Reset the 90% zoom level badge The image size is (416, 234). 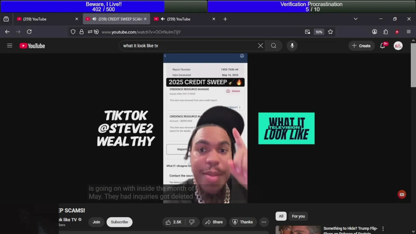(x=319, y=32)
